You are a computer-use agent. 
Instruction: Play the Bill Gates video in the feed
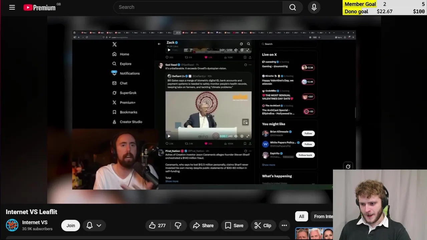(169, 136)
